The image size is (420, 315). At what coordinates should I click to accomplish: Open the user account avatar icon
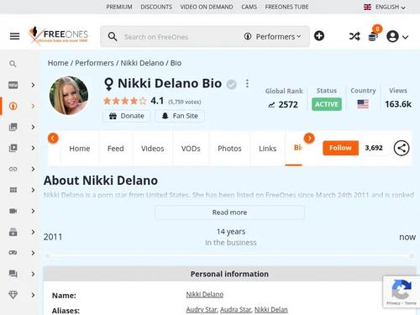(x=392, y=36)
